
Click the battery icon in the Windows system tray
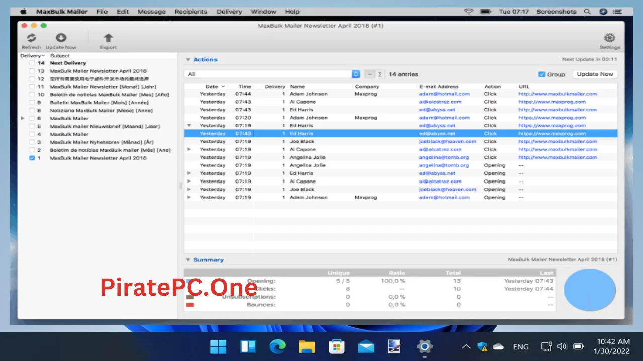click(x=579, y=346)
